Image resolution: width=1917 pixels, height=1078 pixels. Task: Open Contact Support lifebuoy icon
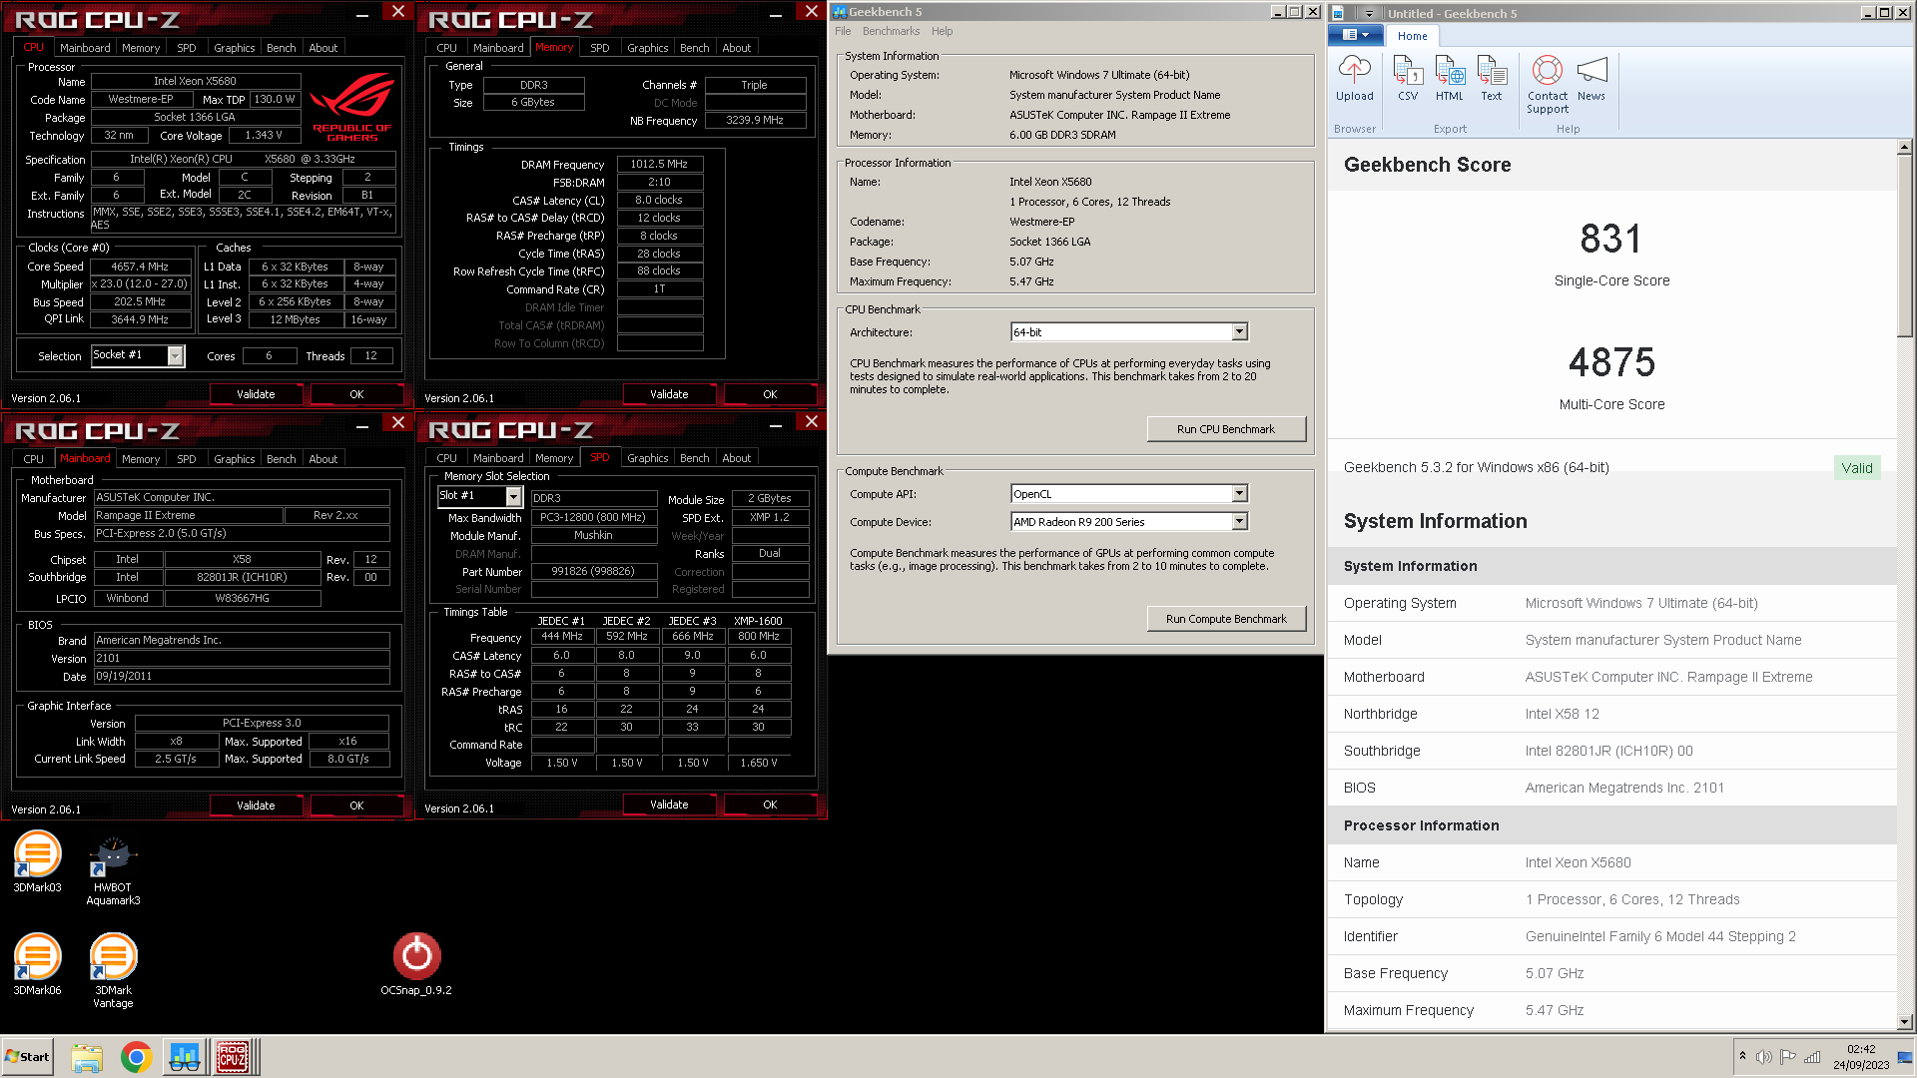pyautogui.click(x=1548, y=70)
